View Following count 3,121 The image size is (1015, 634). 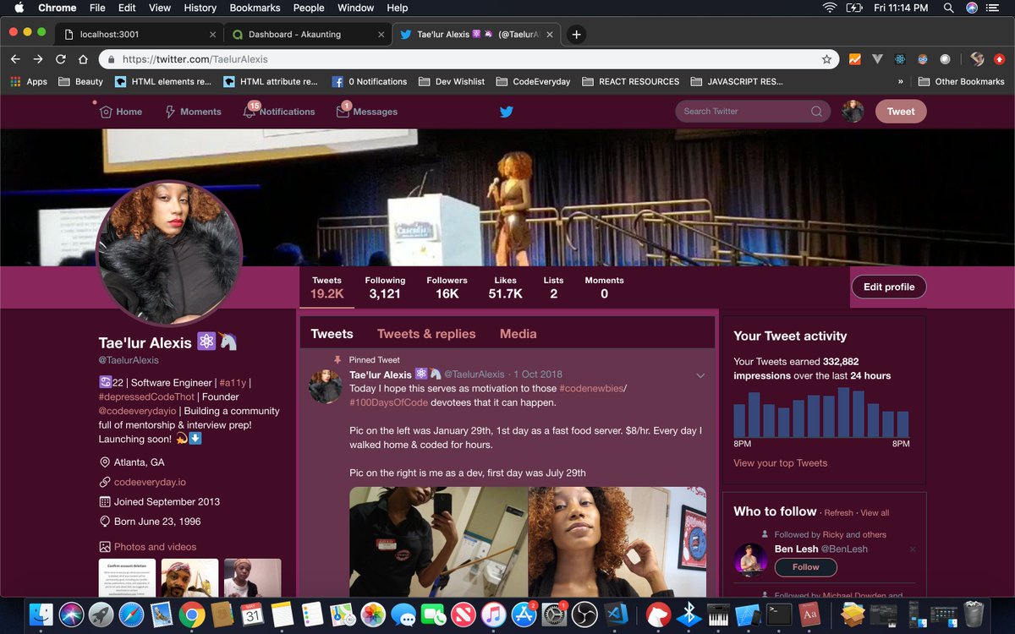point(385,287)
